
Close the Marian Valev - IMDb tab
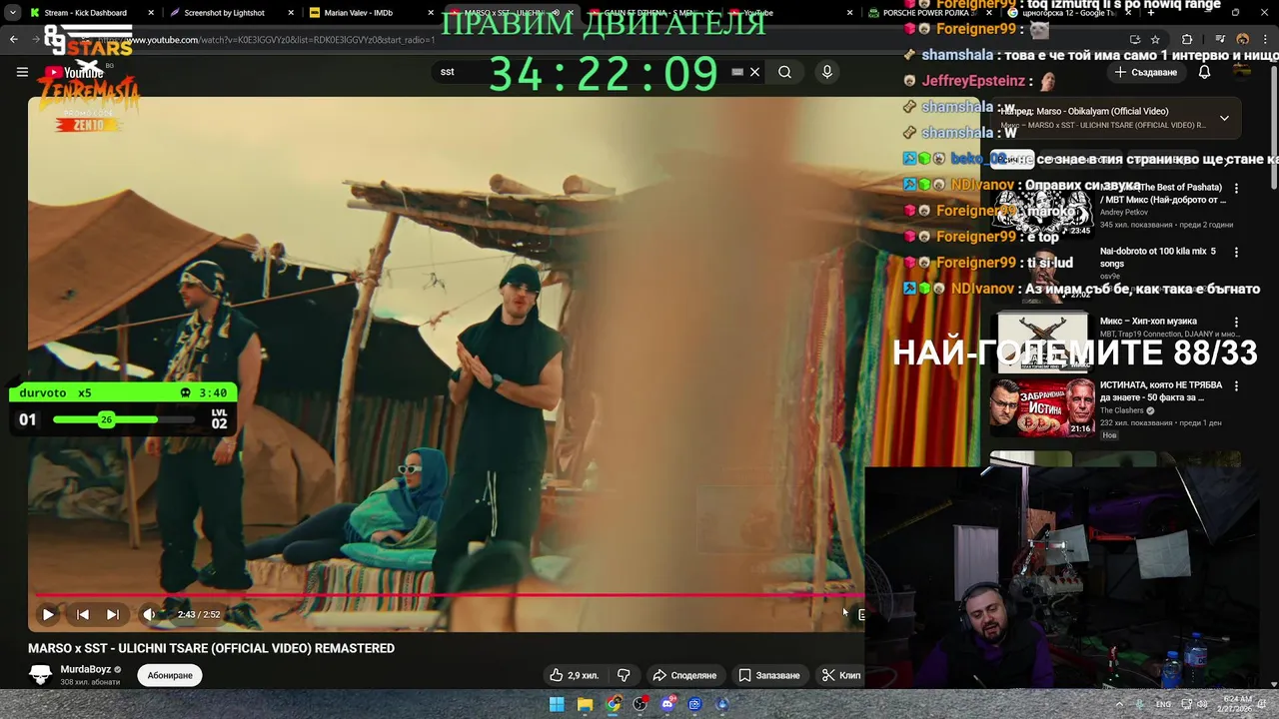(x=431, y=13)
